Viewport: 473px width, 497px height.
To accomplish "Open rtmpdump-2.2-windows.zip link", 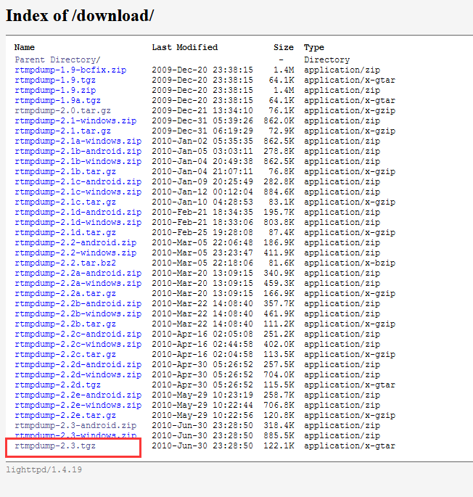I will coord(75,252).
